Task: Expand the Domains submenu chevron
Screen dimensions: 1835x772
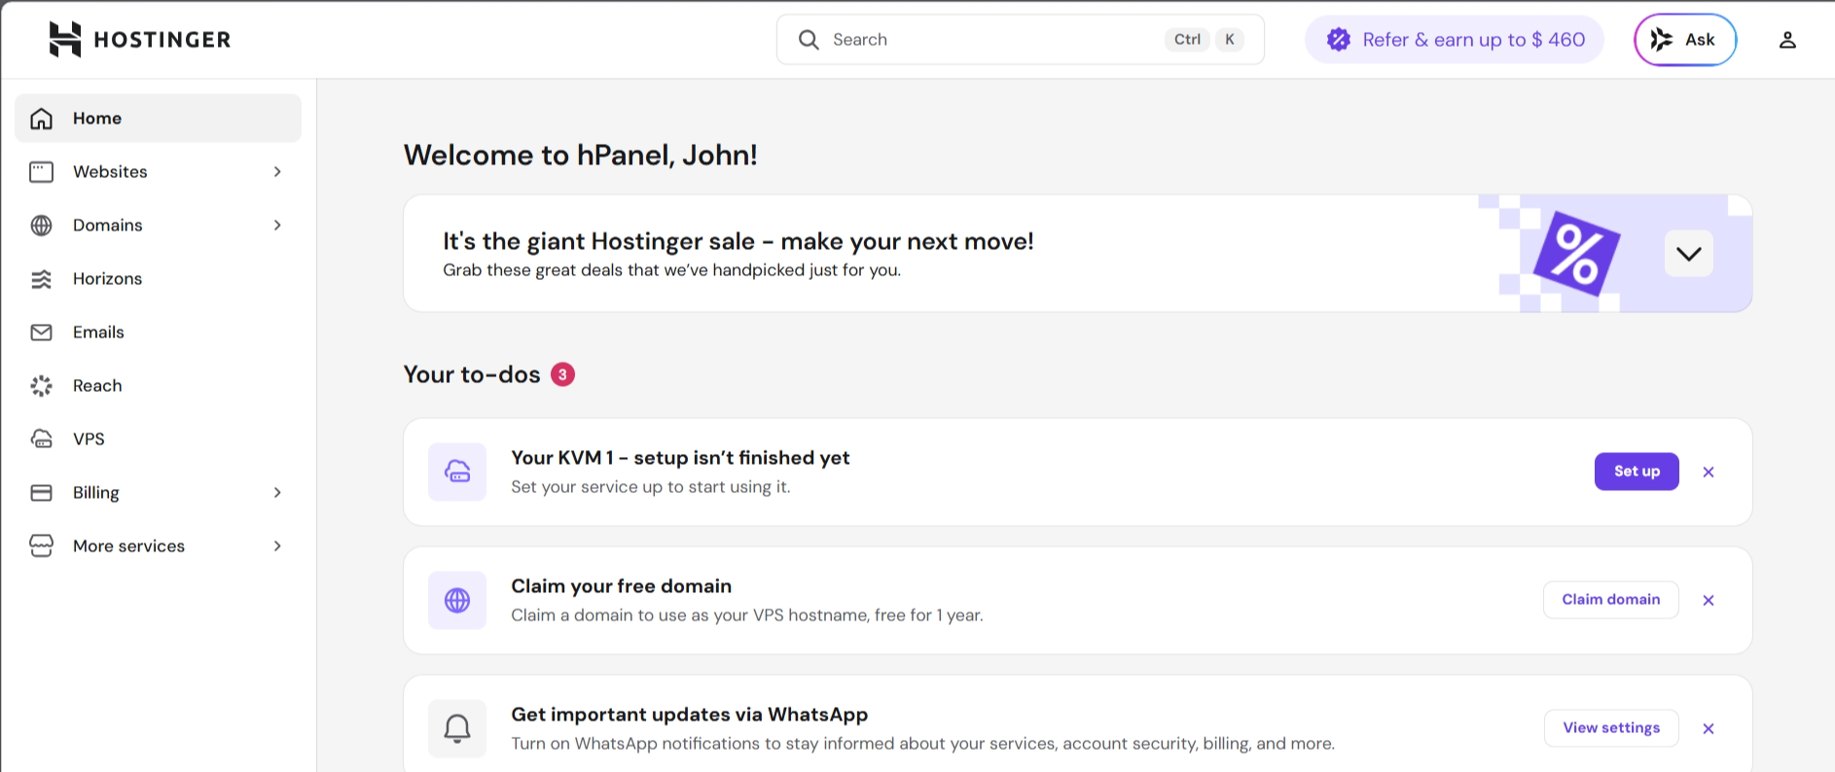Action: click(277, 226)
